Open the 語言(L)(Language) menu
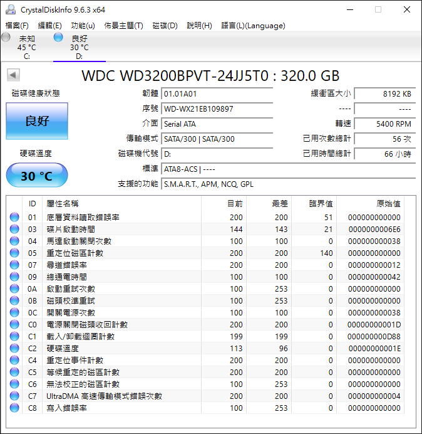The image size is (422, 434). click(253, 26)
